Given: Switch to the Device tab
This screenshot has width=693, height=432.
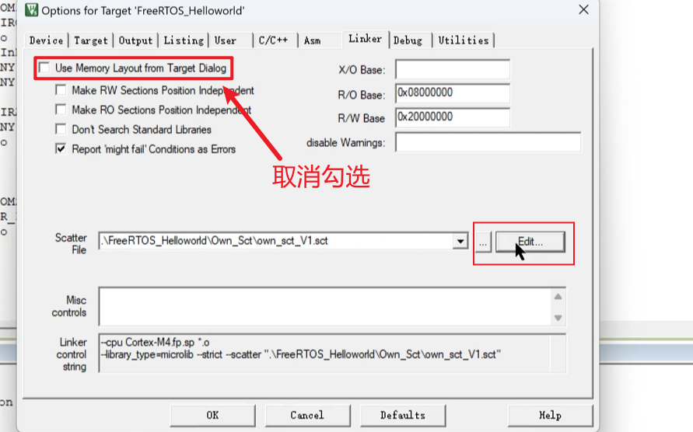Looking at the screenshot, I should (47, 40).
